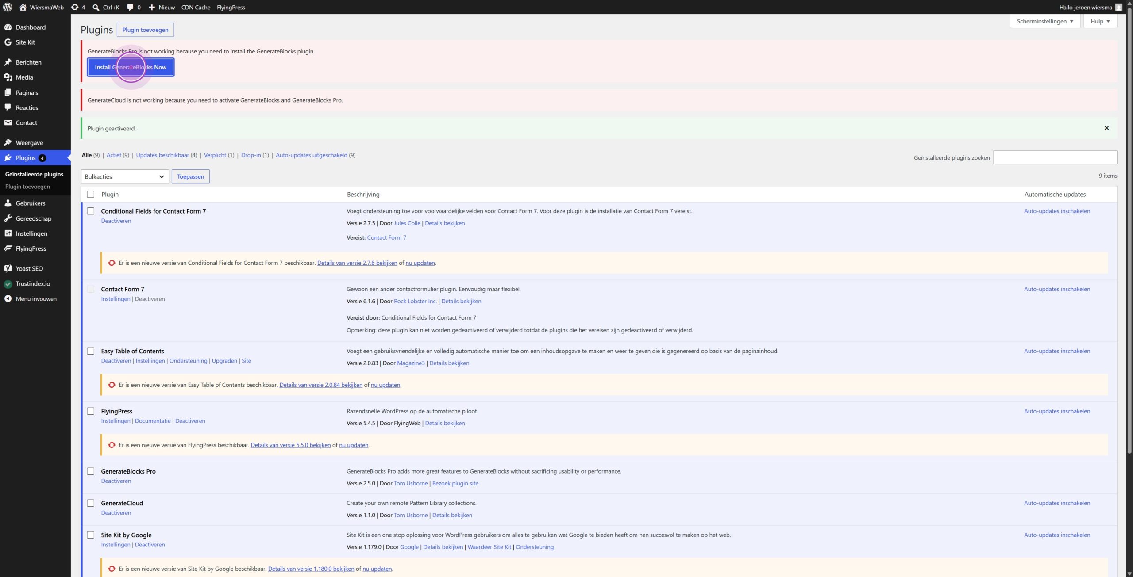View details of version 2.7.6
This screenshot has height=577, width=1133.
(x=357, y=263)
